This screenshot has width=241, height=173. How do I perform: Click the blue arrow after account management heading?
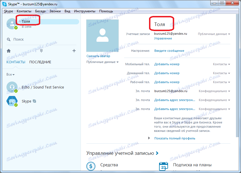157,153
